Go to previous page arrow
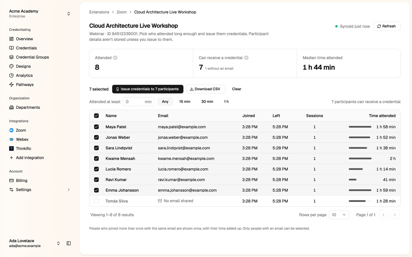Viewport: 412px width, 257px height. coord(383,215)
